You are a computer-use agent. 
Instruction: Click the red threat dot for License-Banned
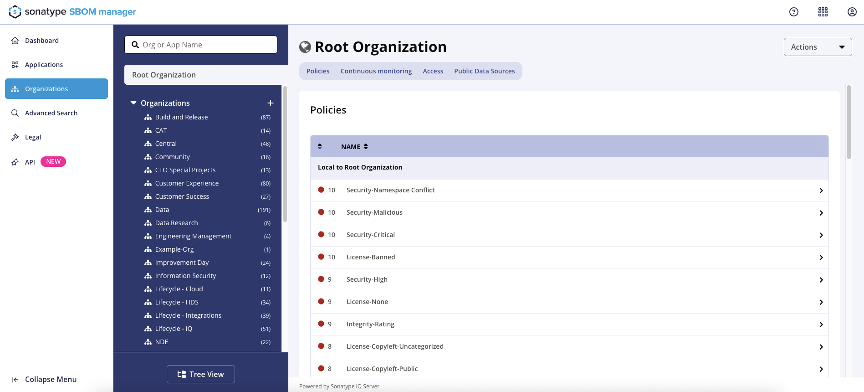(x=321, y=257)
